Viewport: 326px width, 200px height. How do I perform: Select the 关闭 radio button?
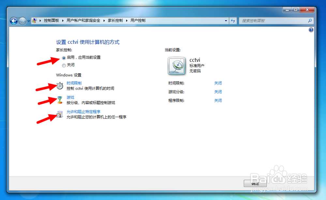[64, 66]
